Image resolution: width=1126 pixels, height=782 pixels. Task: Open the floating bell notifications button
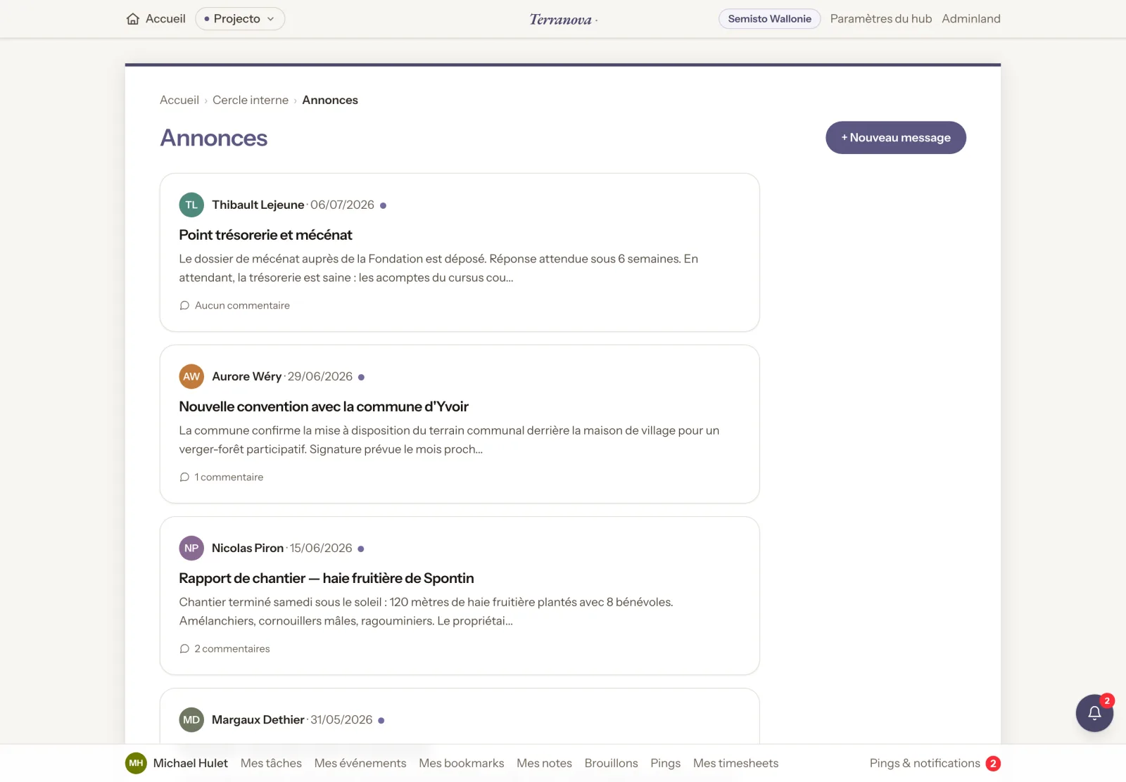pos(1094,713)
